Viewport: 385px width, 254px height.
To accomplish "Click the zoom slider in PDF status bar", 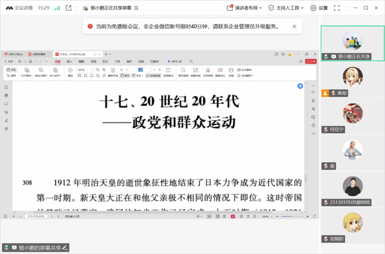I will [x=288, y=216].
